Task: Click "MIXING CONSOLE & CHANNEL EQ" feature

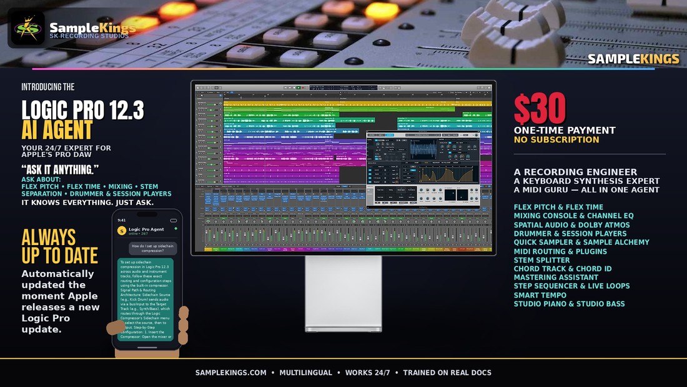Action: pyautogui.click(x=573, y=216)
